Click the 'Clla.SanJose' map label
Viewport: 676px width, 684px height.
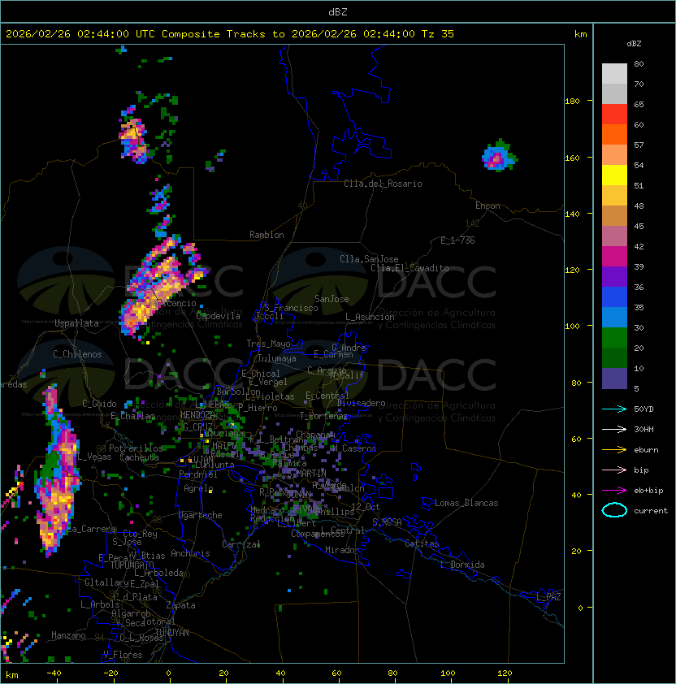tap(369, 259)
